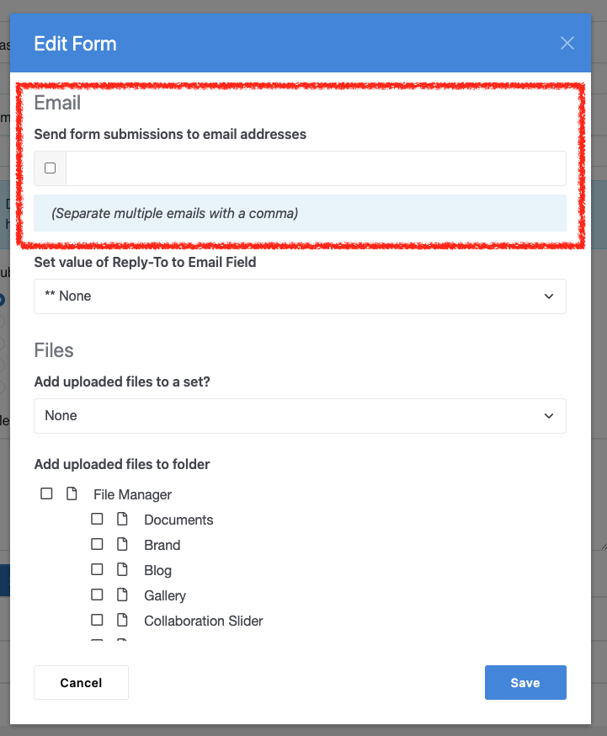Click the file icon next to Documents

122,520
